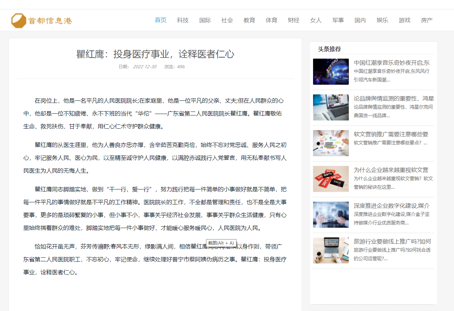Open headline 旅游行业要做线上推广吗?如何
This screenshot has height=311, width=454.
pos(392,242)
